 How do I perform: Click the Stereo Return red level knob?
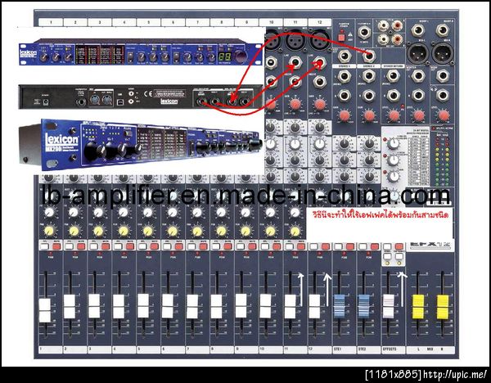[x=394, y=115]
